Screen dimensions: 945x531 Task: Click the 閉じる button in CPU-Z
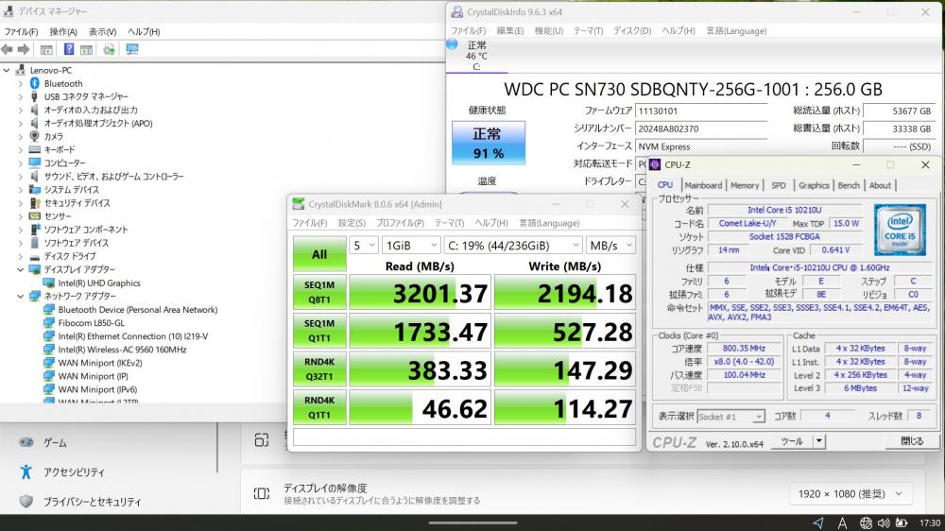click(912, 441)
